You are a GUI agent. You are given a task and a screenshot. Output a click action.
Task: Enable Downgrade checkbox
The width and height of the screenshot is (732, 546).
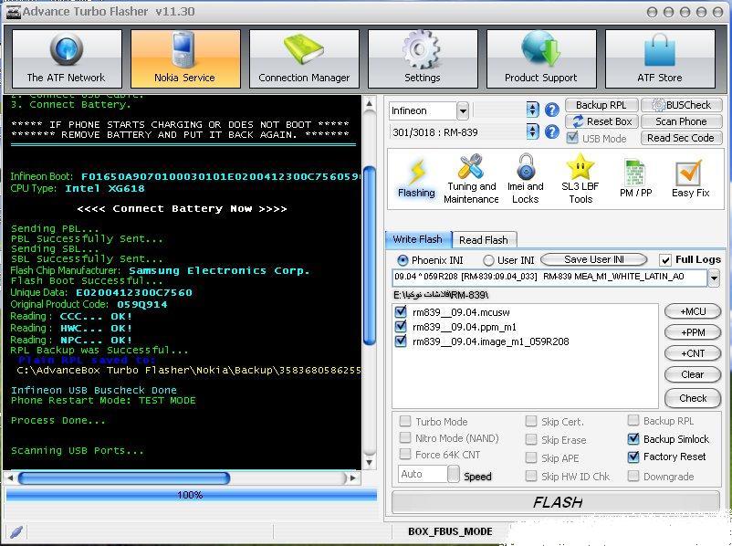coord(633,476)
